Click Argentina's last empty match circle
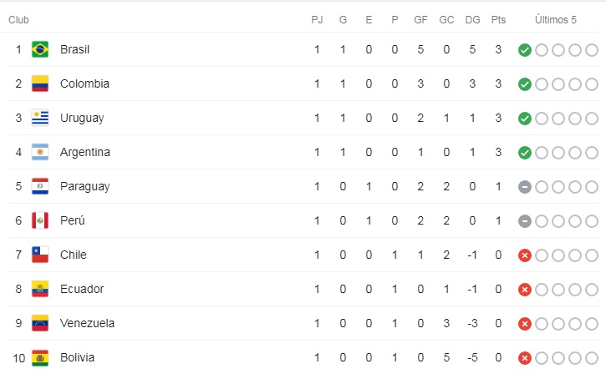The height and width of the screenshot is (384, 606). [x=592, y=153]
